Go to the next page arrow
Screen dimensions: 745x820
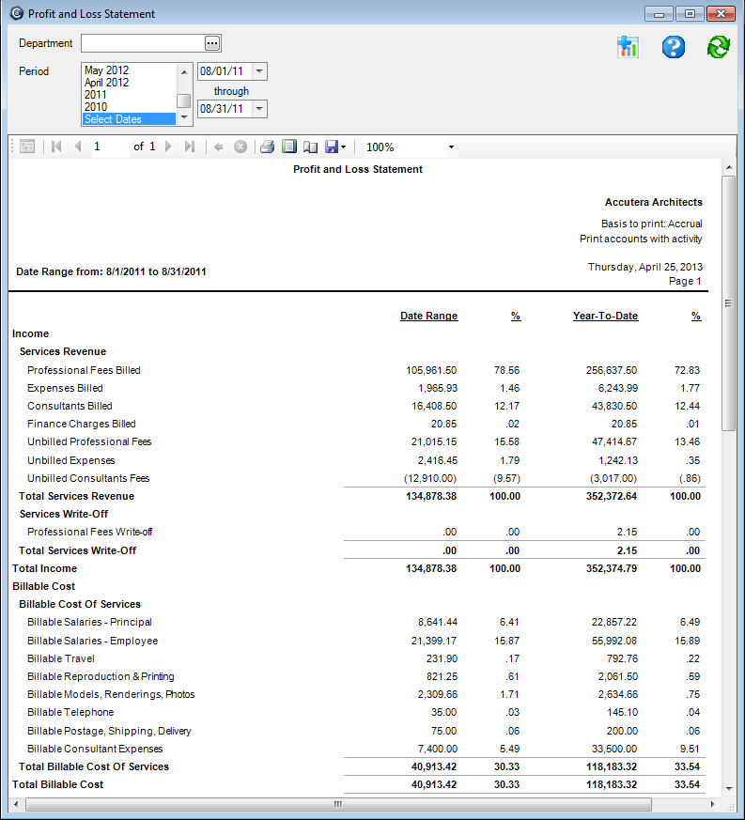click(x=169, y=147)
